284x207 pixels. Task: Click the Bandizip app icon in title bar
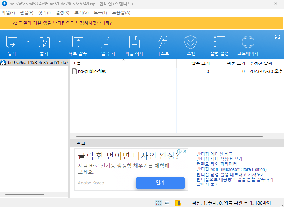click(x=5, y=4)
